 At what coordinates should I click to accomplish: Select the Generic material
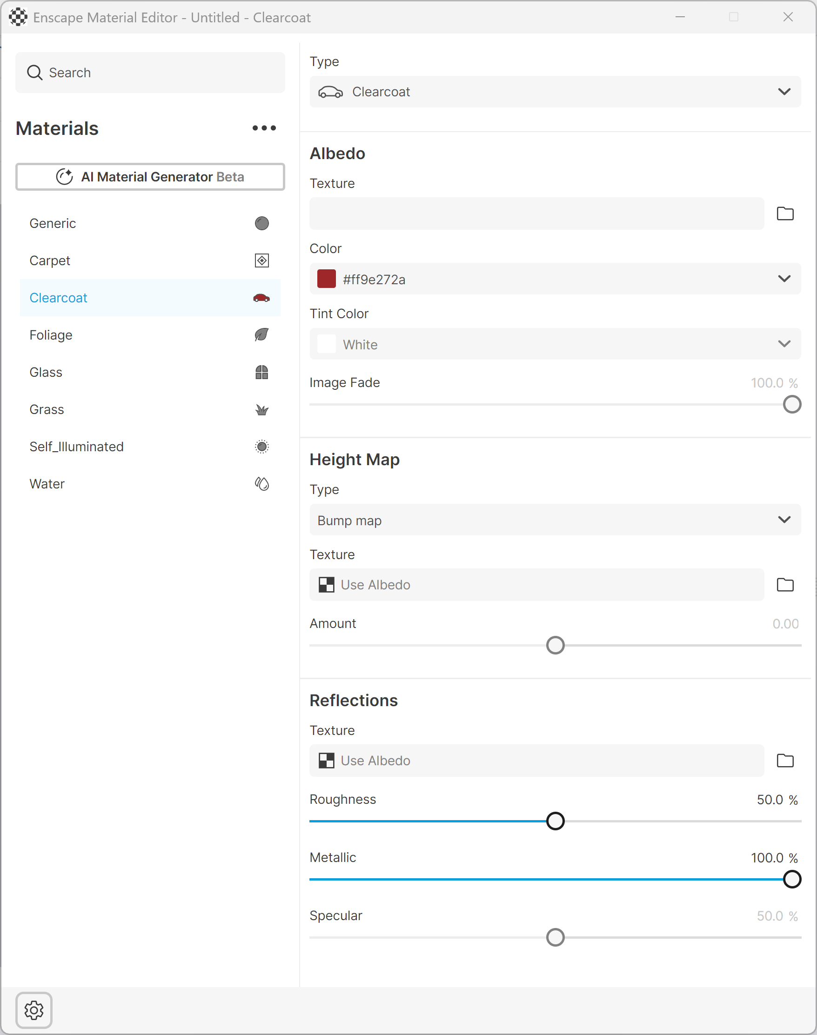click(x=150, y=223)
